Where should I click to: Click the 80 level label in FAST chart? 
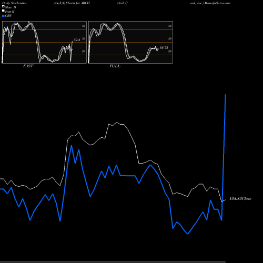click(84, 26)
